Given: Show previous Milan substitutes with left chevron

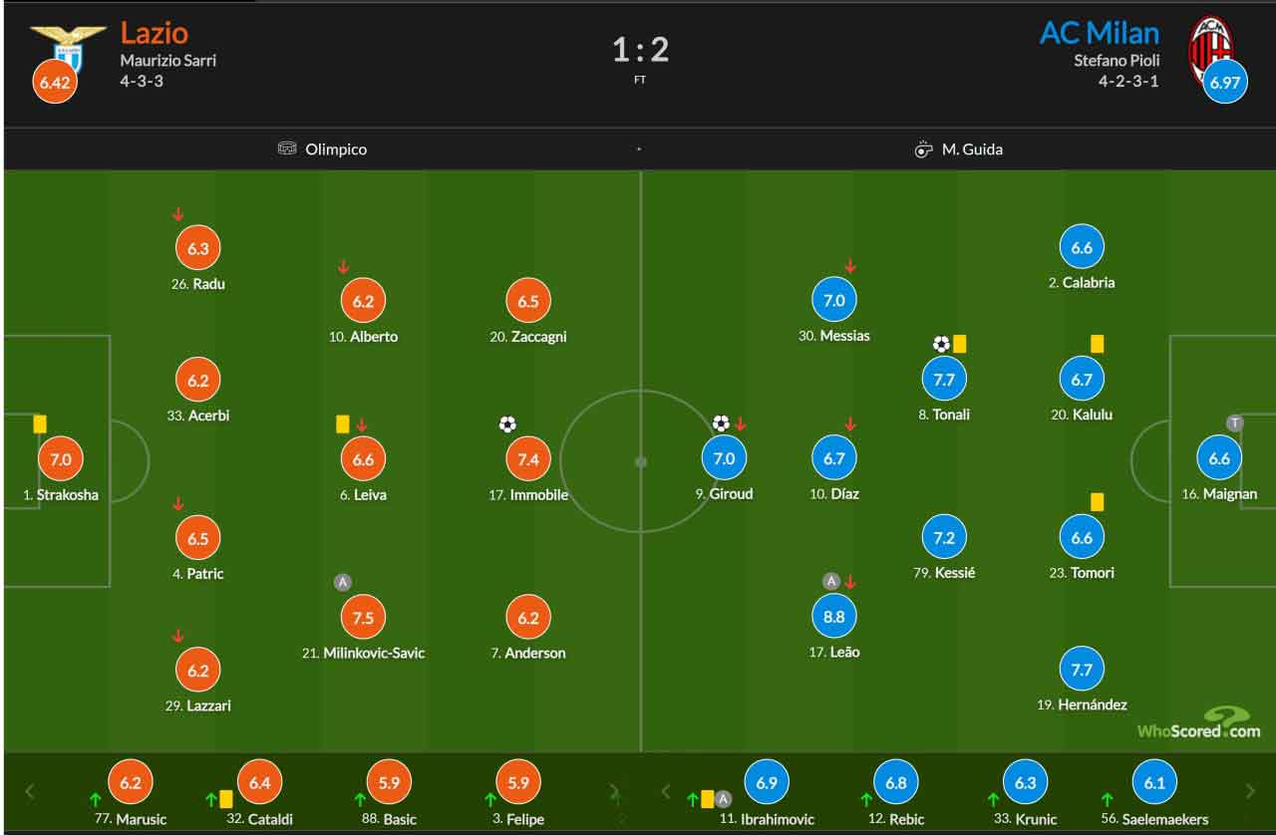Looking at the screenshot, I should tap(666, 791).
